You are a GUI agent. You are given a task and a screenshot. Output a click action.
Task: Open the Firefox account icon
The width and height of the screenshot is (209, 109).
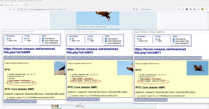pyautogui.click(x=183, y=9)
